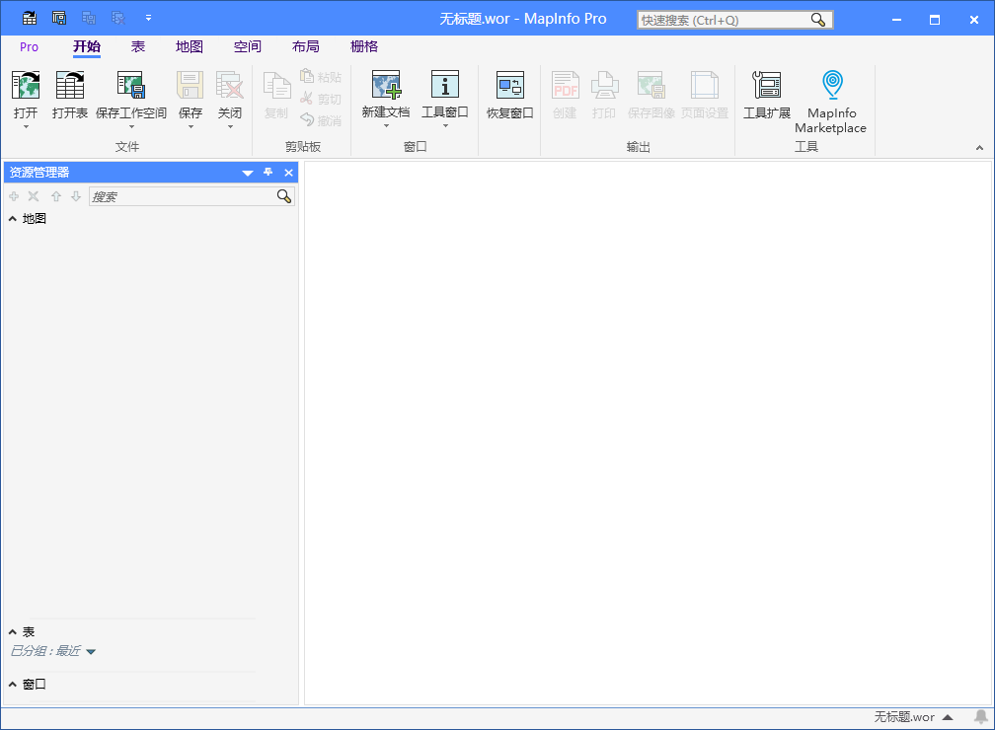The height and width of the screenshot is (730, 995).
Task: Switch to the 布局 ribbon tab
Action: click(306, 47)
